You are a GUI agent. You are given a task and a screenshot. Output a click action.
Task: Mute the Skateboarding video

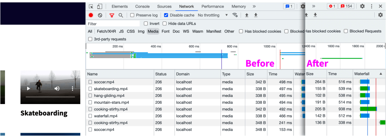point(57,89)
